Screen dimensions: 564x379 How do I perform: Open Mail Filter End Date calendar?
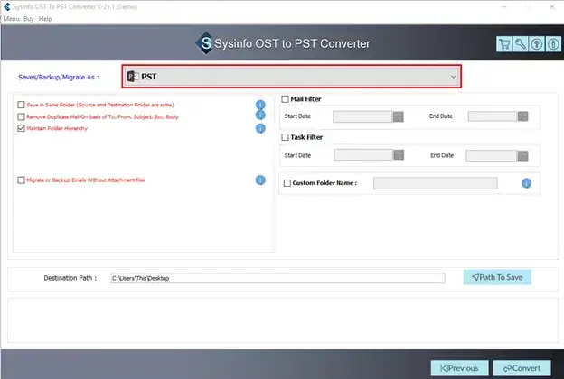click(522, 116)
